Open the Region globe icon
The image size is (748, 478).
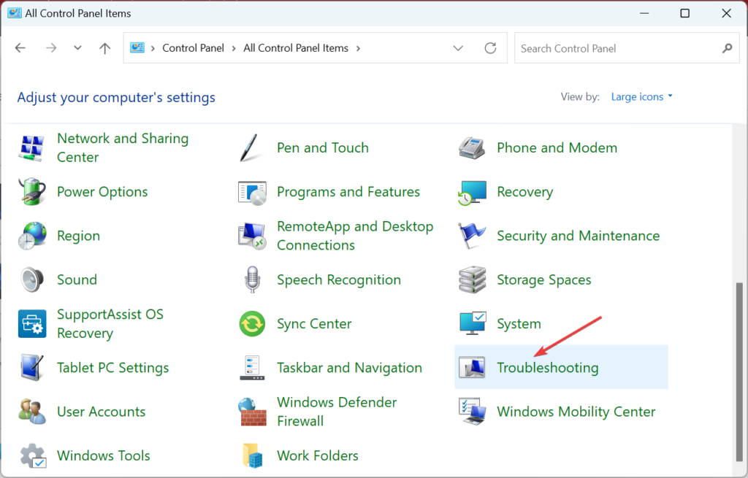(32, 236)
